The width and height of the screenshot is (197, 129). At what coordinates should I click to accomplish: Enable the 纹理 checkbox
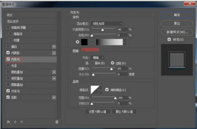(10, 40)
